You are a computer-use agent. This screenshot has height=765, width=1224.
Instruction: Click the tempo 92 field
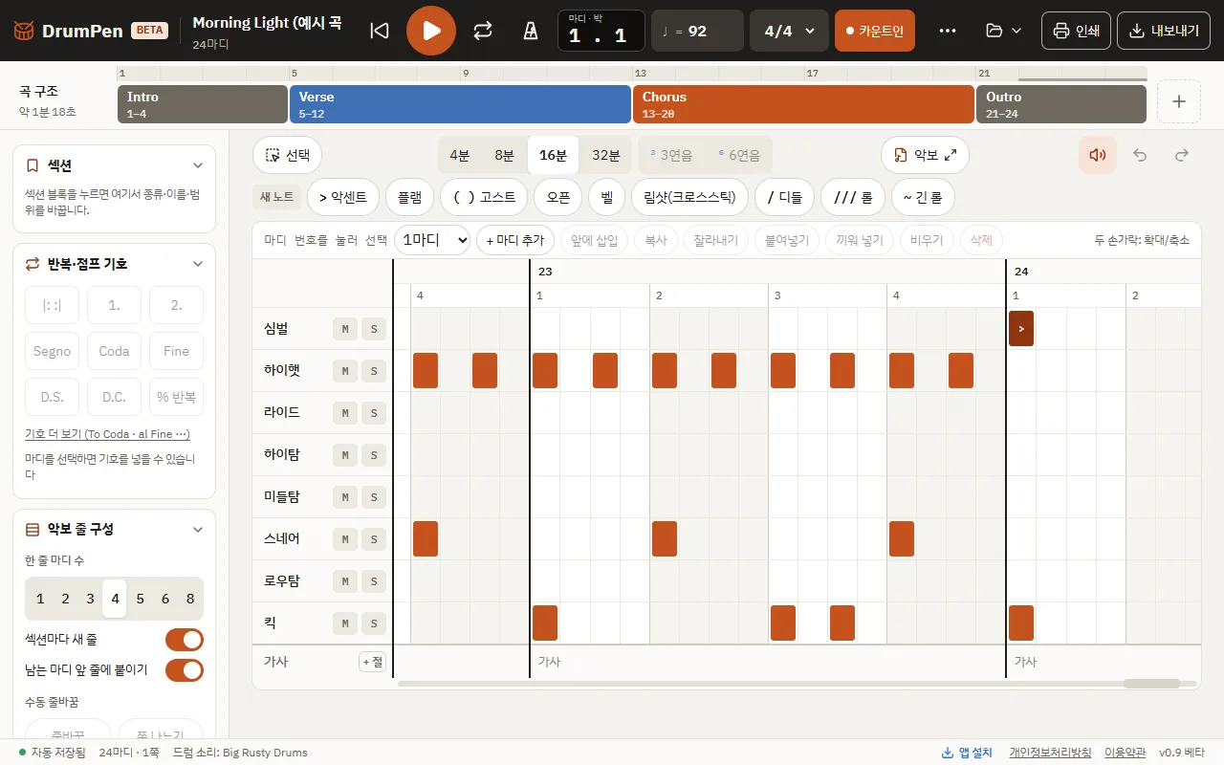click(x=697, y=31)
